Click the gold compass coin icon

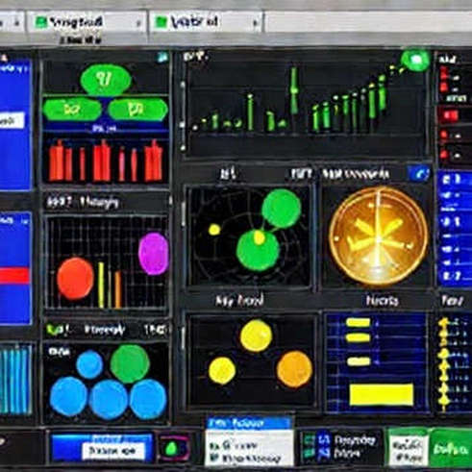point(379,236)
